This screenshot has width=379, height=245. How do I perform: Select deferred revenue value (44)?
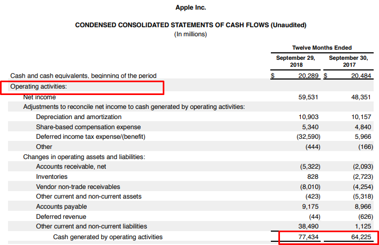[314, 217]
